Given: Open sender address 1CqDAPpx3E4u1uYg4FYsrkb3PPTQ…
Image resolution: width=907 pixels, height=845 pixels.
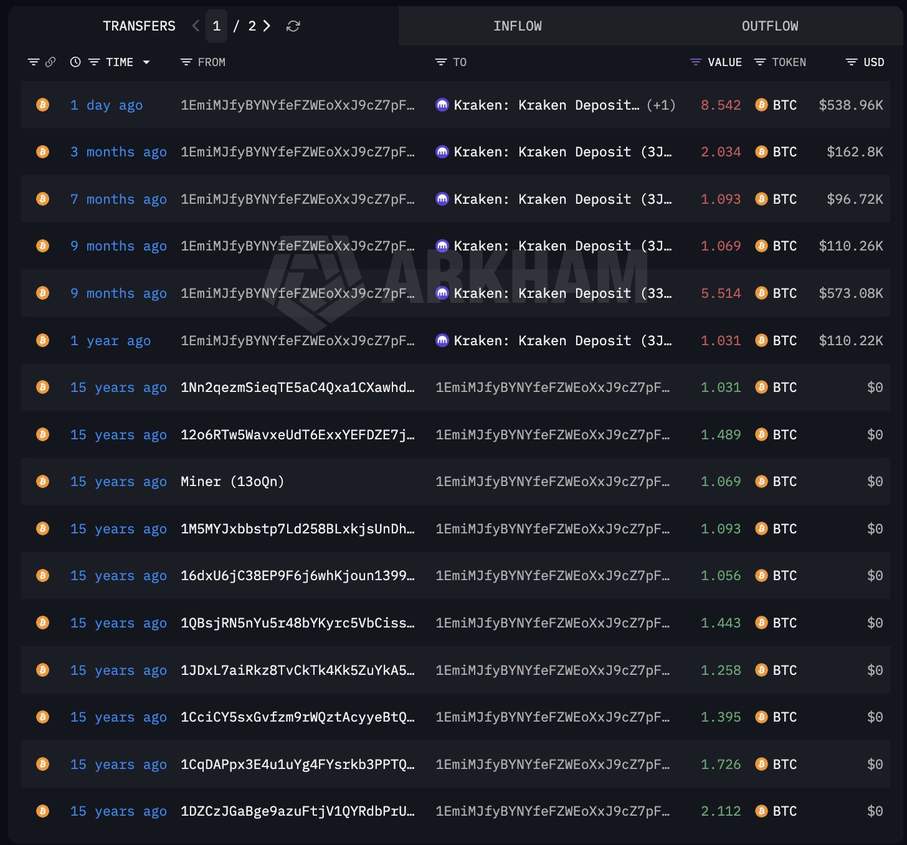Looking at the screenshot, I should click(x=298, y=765).
